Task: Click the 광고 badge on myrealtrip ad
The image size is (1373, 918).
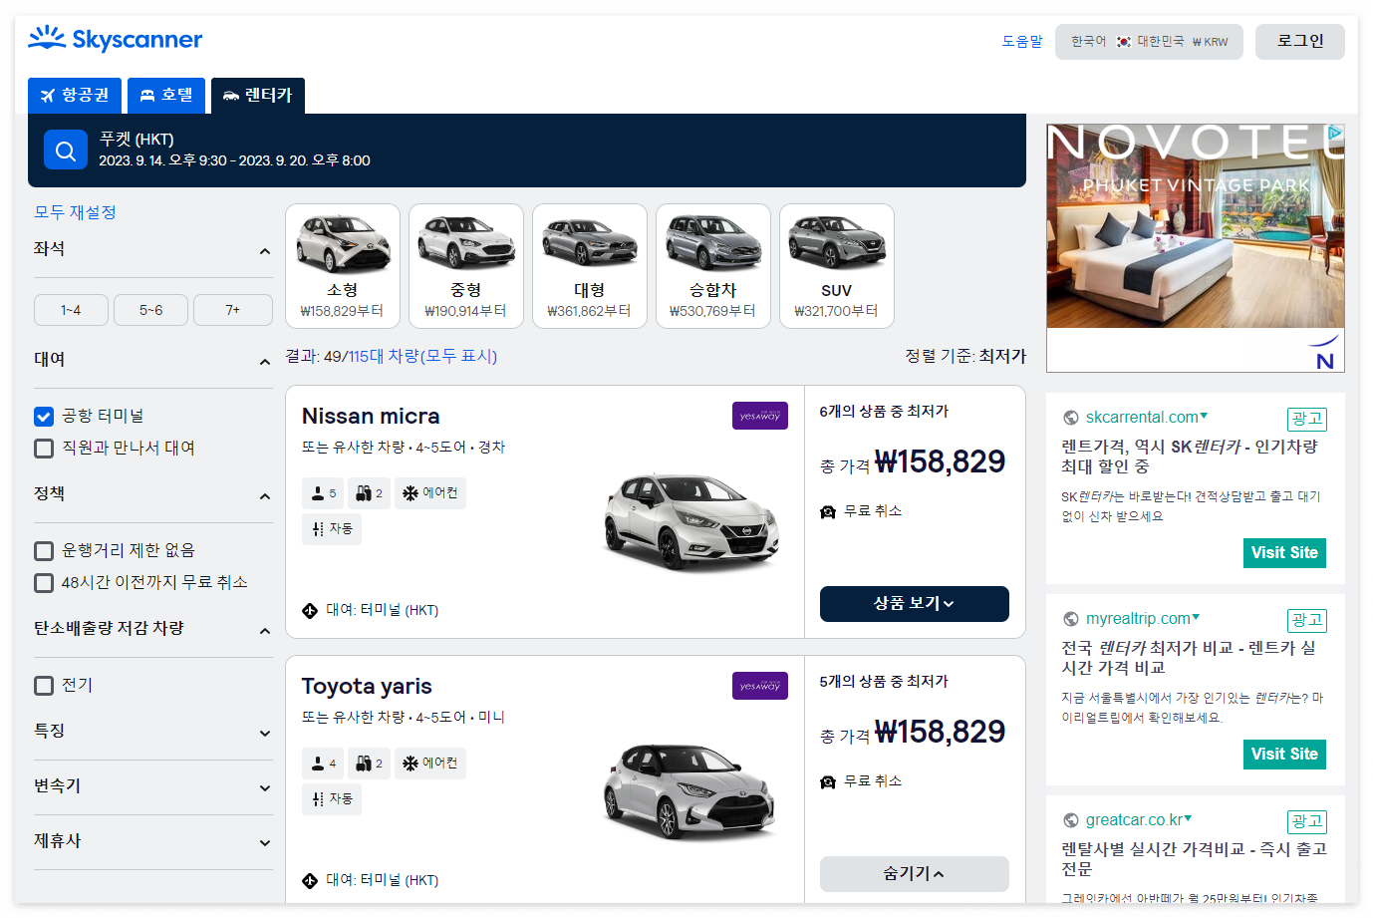Action: pos(1307,620)
